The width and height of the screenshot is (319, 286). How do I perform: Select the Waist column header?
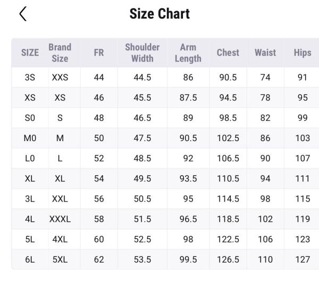[x=265, y=53]
